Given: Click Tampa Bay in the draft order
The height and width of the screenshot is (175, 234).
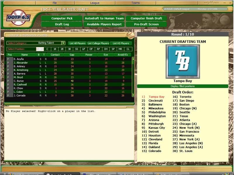Looking at the screenshot, I should point(156,97).
